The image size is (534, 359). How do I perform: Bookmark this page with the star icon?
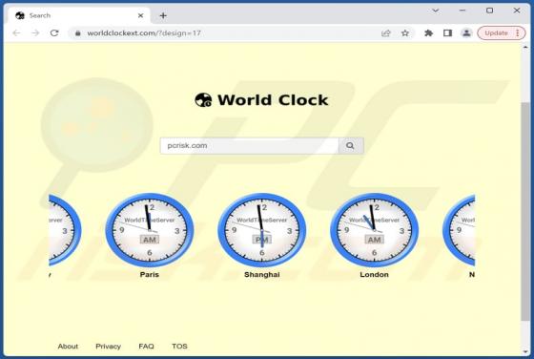tap(405, 33)
